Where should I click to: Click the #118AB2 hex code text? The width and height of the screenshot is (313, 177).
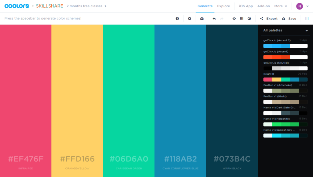point(180,159)
